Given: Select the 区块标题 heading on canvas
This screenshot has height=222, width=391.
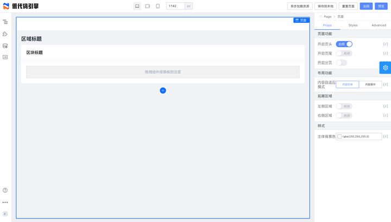Looking at the screenshot, I should 34,53.
